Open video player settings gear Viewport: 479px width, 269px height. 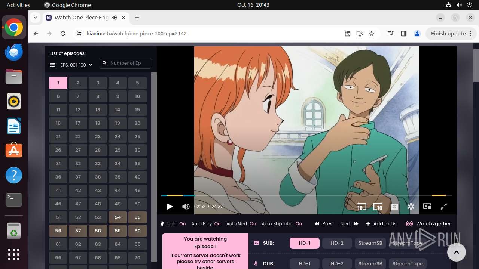[x=411, y=206]
